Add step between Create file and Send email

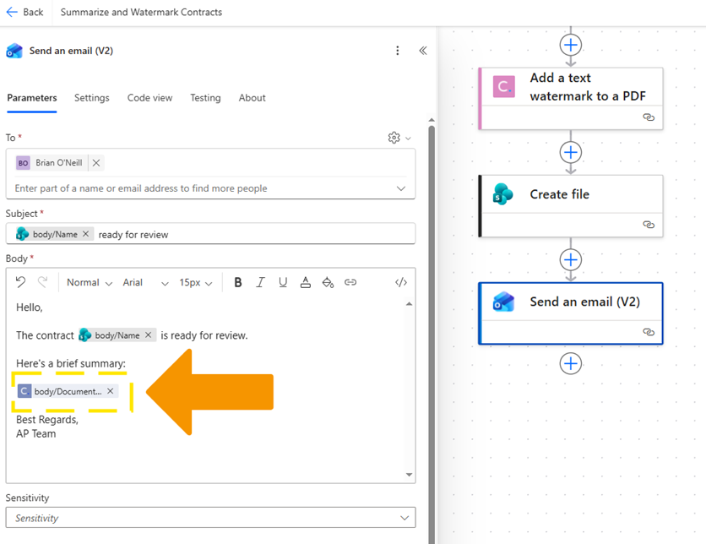click(571, 260)
